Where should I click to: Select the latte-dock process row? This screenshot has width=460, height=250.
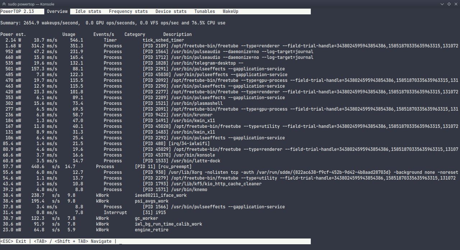(x=111, y=161)
